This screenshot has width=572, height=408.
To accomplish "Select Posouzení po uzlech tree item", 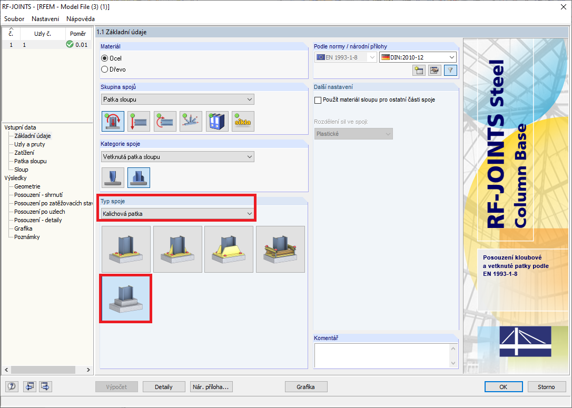I will click(x=40, y=212).
